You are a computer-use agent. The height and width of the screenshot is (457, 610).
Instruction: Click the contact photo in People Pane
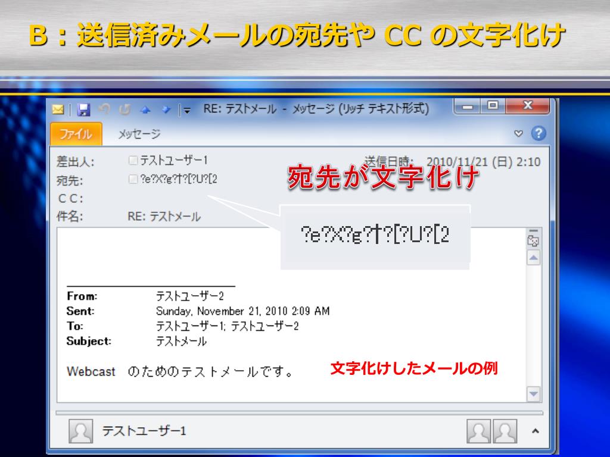click(81, 431)
